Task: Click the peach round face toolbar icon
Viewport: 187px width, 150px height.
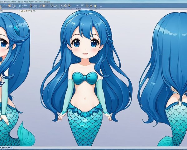Action: (x=10, y=6)
